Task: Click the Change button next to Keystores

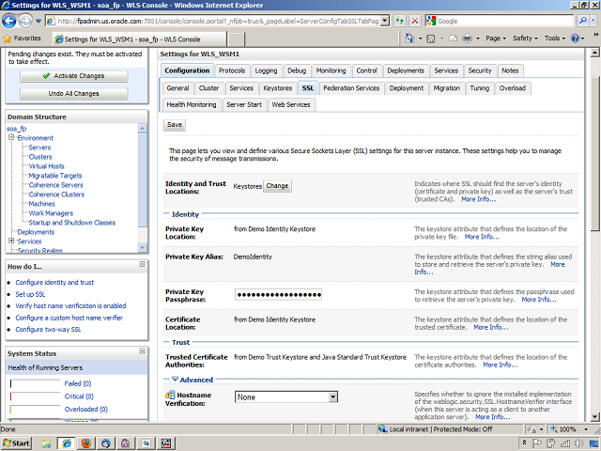Action: click(278, 186)
